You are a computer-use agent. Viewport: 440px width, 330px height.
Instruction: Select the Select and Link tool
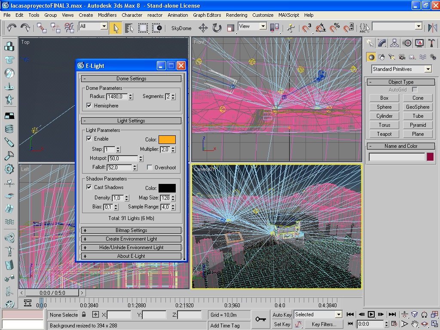tap(42, 28)
